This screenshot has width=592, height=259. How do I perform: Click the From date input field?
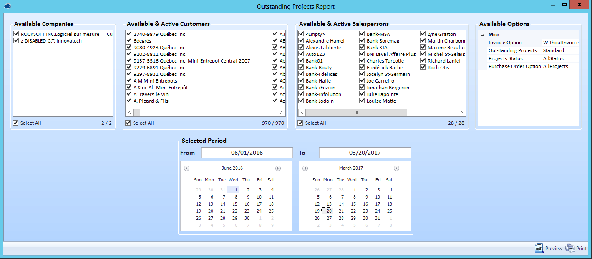247,153
